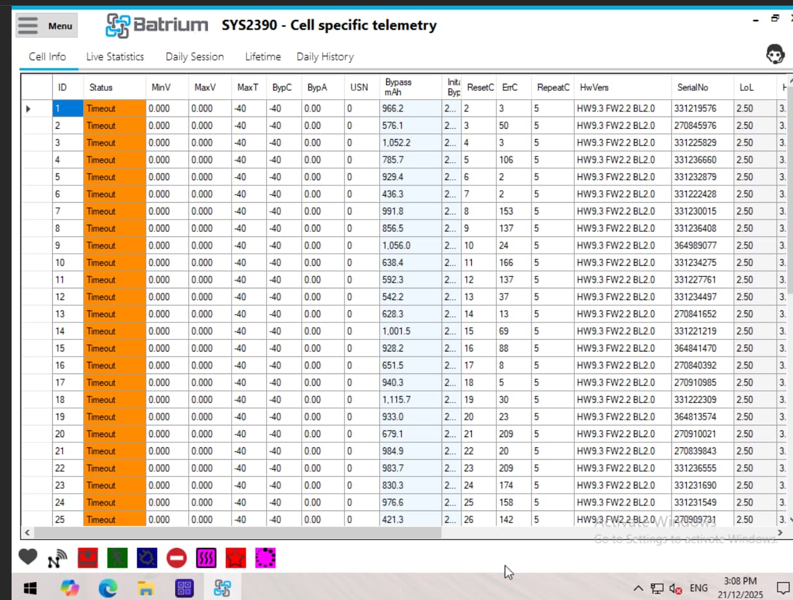Click the horizontal scrollbar right arrow
Screen dimensions: 793x600
tap(780, 533)
